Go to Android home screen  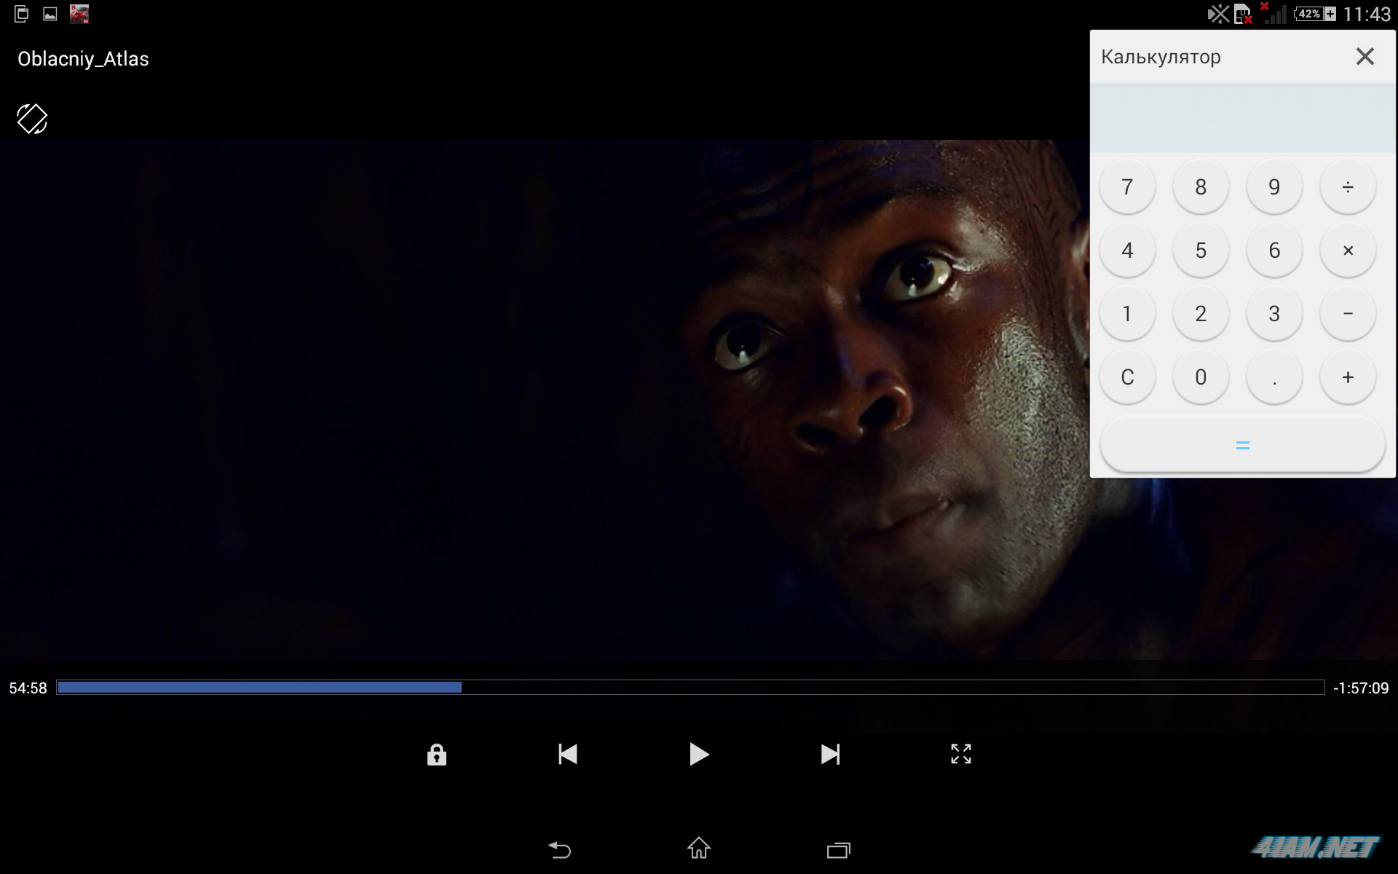tap(699, 848)
